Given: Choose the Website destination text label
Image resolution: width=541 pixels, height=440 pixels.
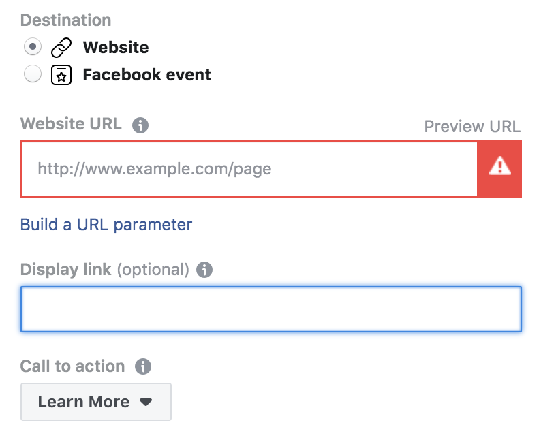Looking at the screenshot, I should pyautogui.click(x=116, y=47).
